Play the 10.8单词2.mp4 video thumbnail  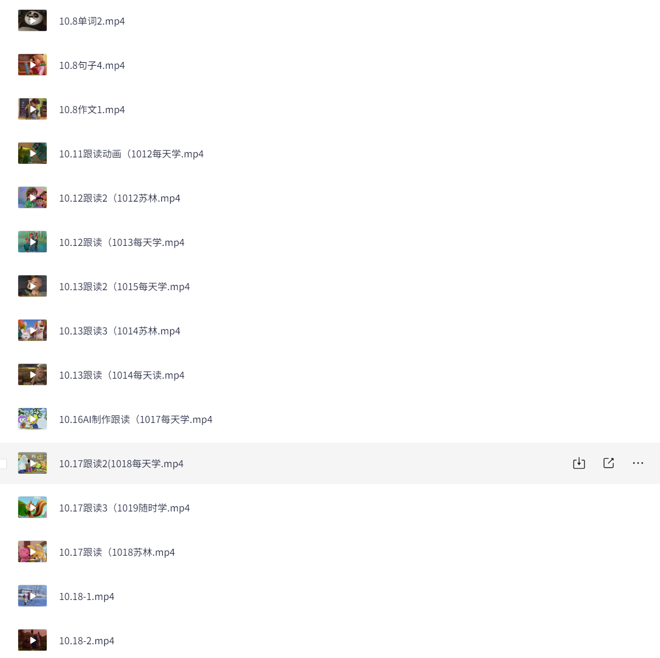[x=32, y=21]
